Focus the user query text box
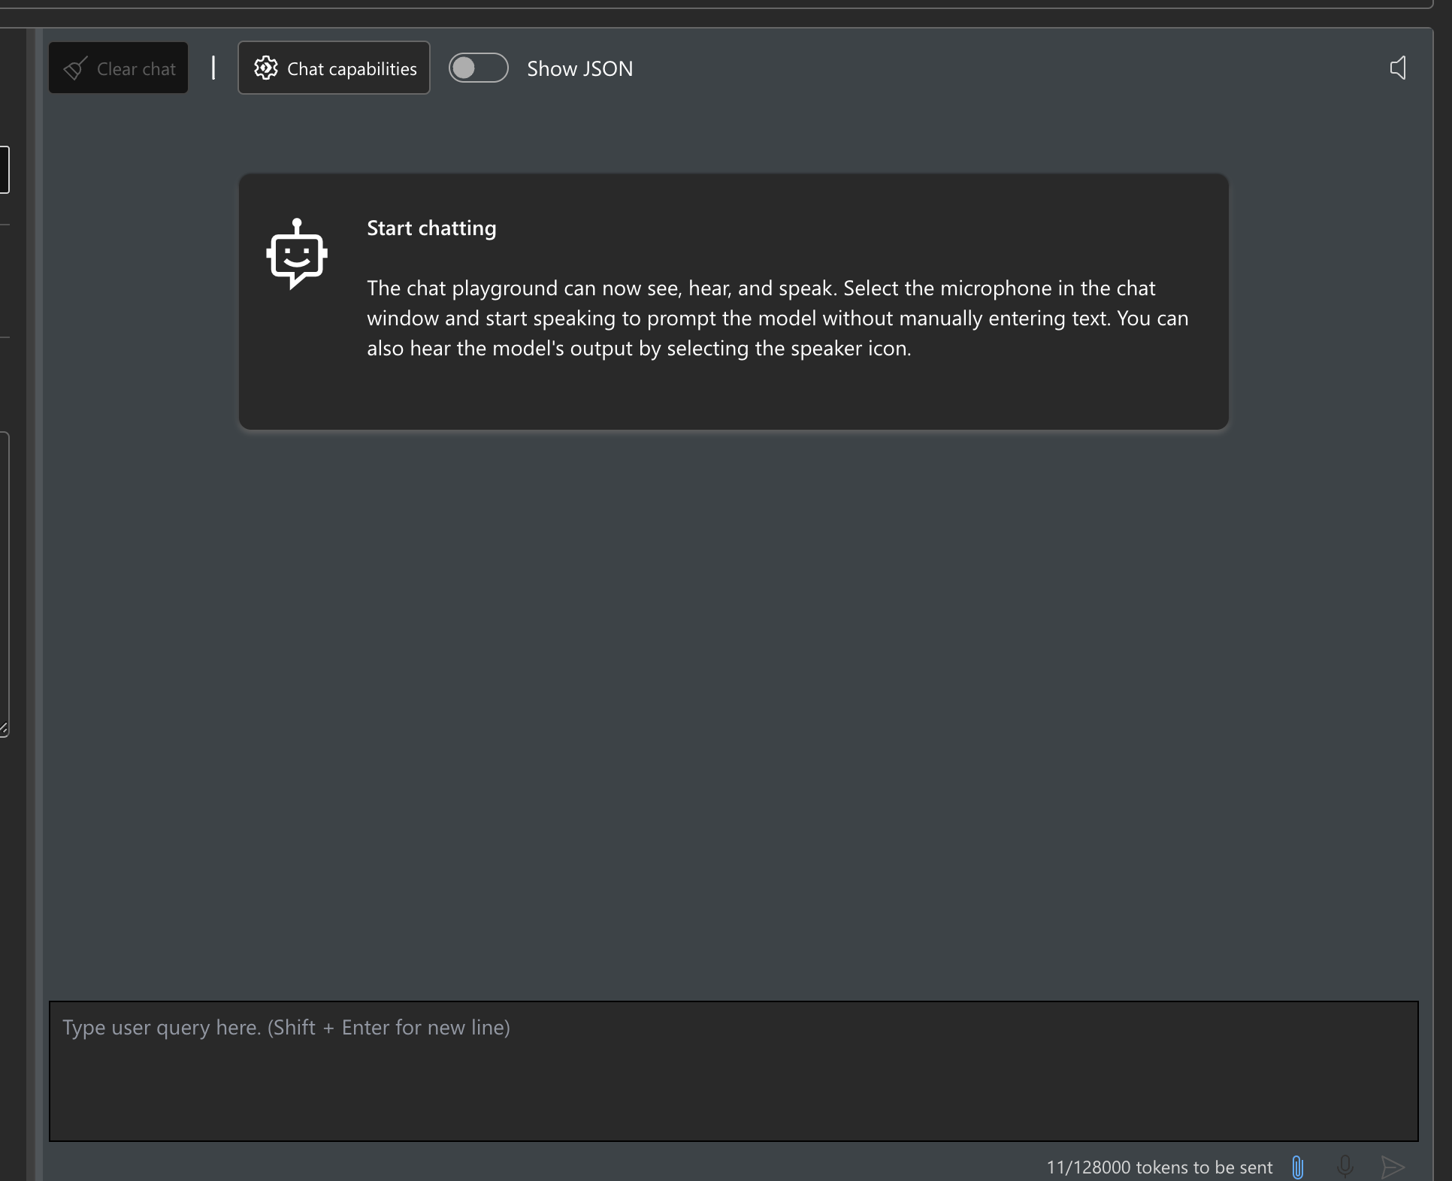 (733, 1071)
